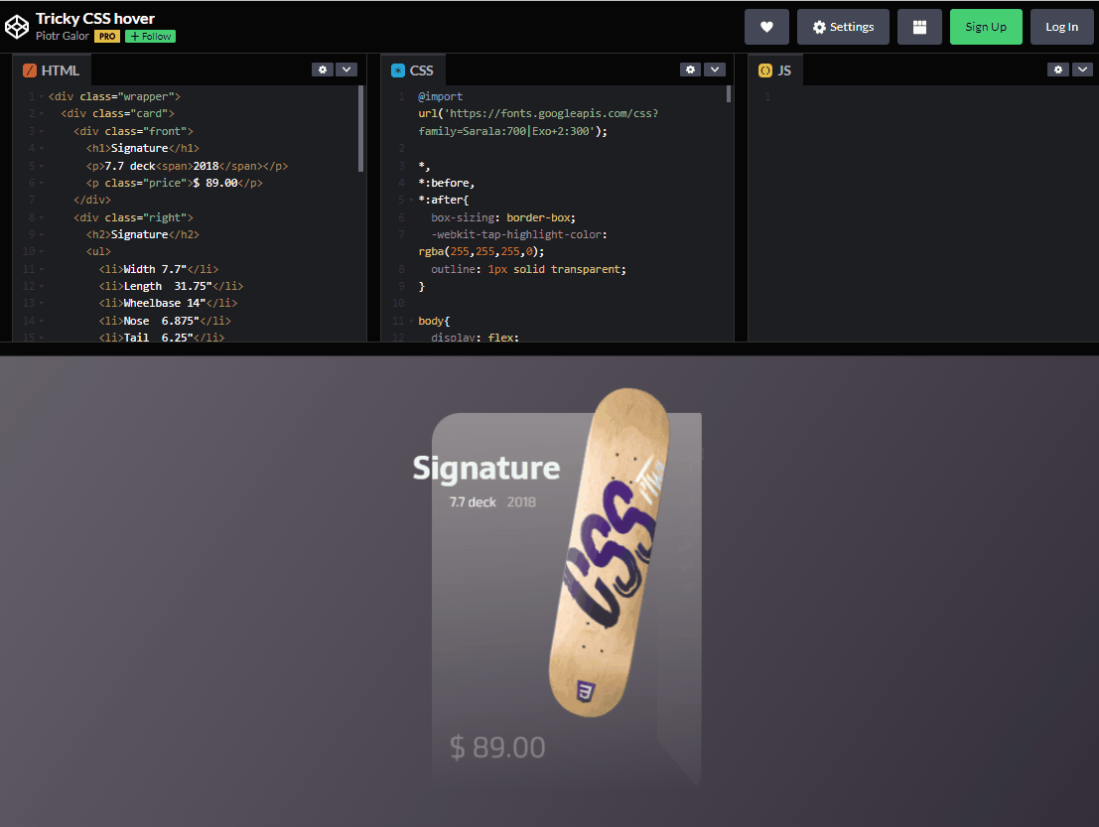Collapse the body rule fold arrow in CSS
Image resolution: width=1099 pixels, height=827 pixels.
[x=411, y=321]
